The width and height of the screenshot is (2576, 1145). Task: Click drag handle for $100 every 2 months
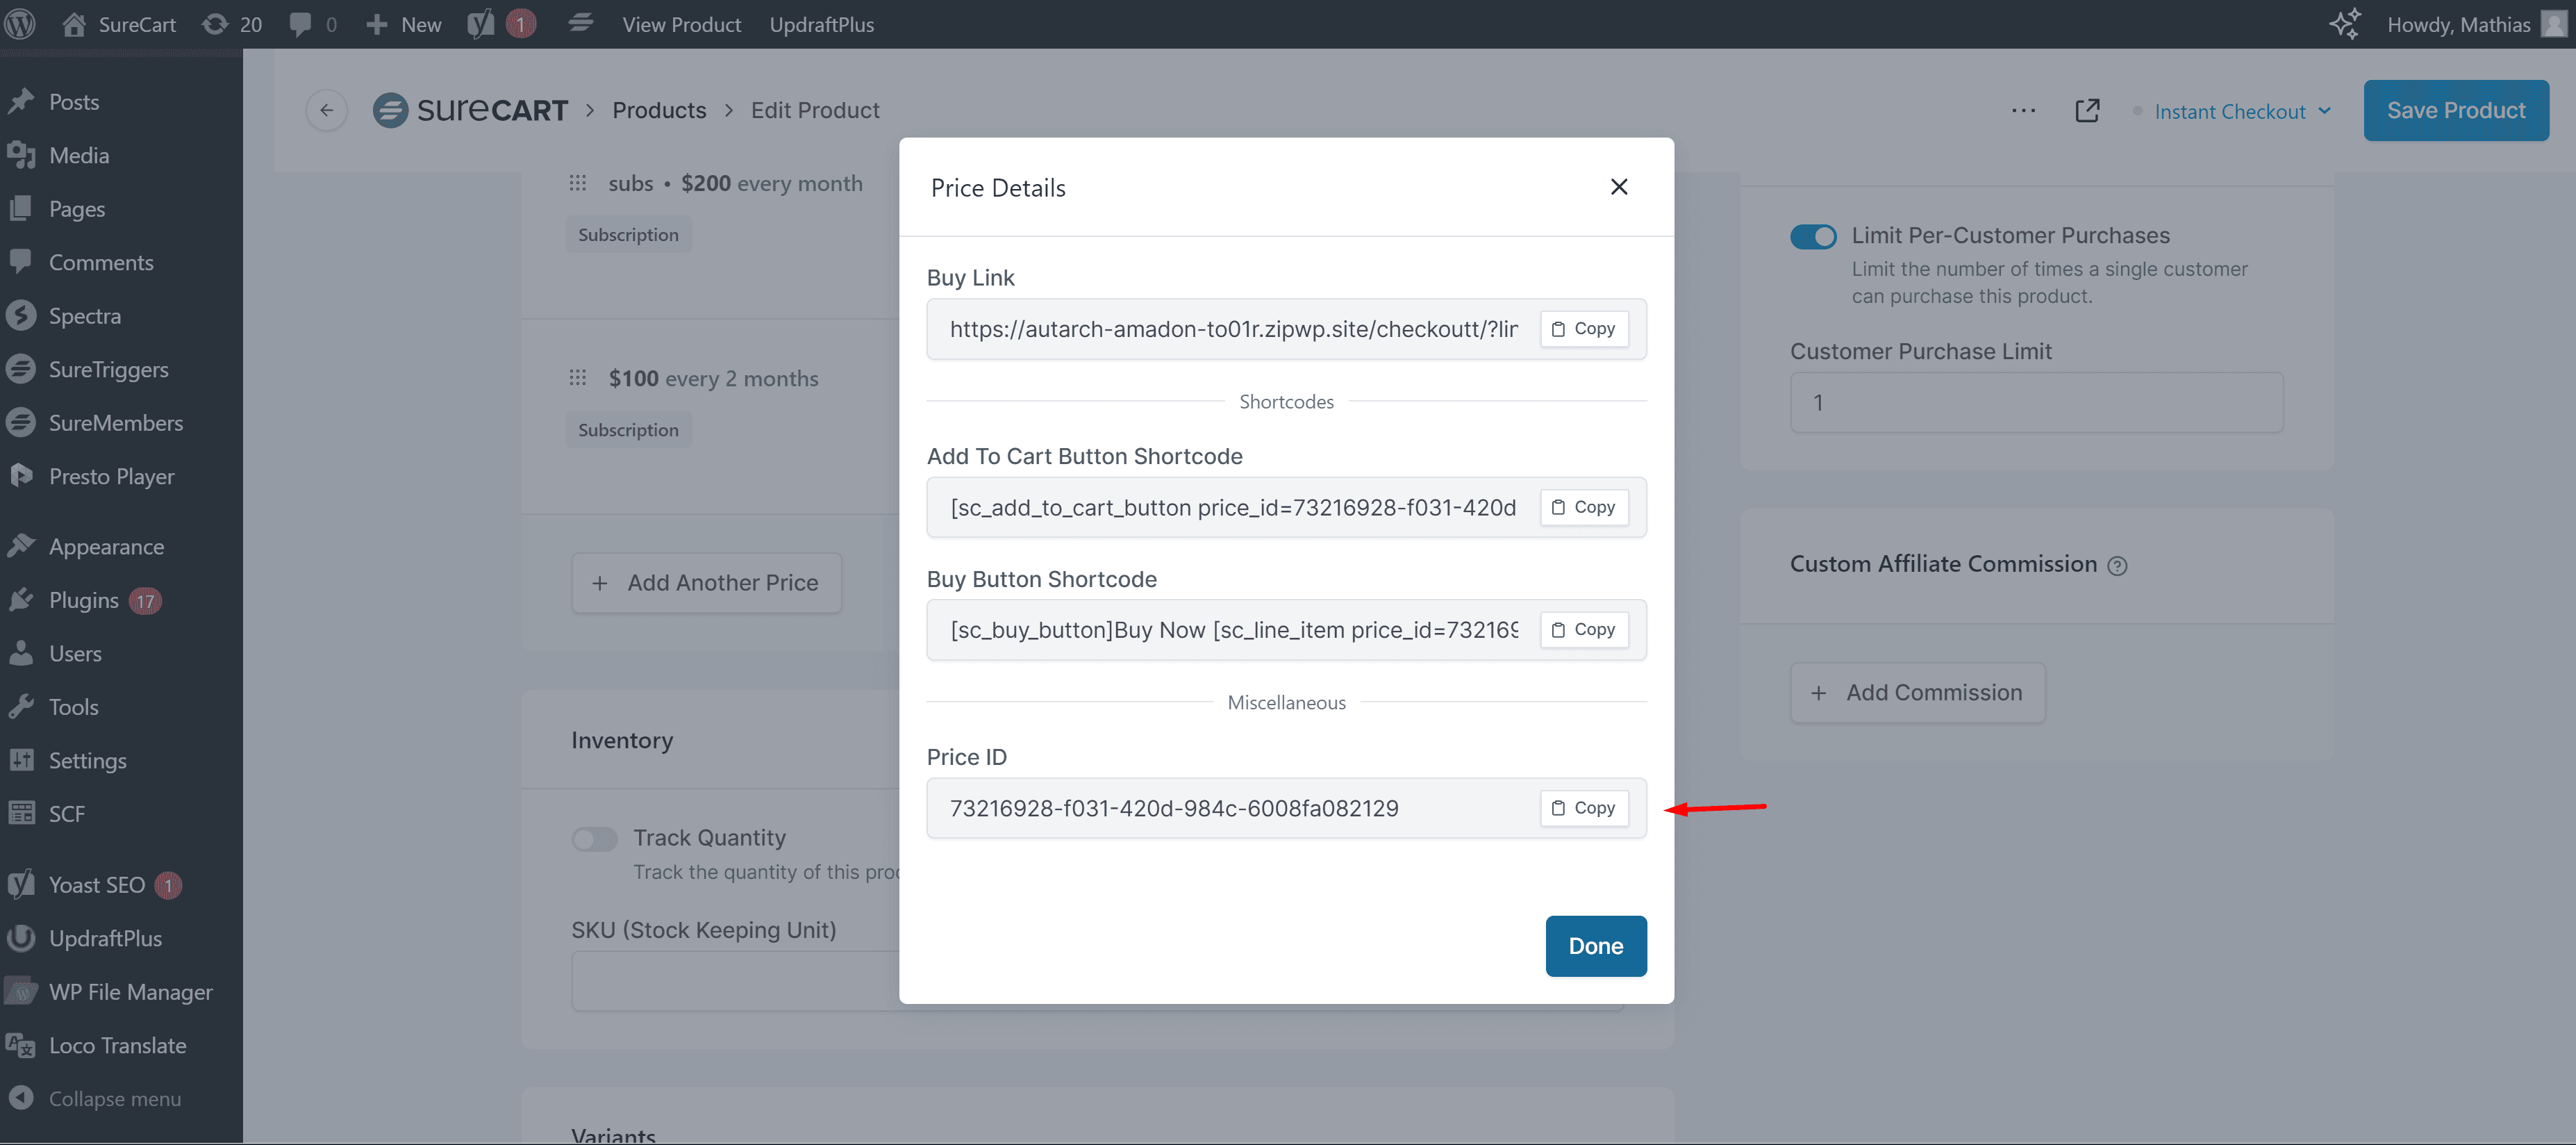[578, 377]
